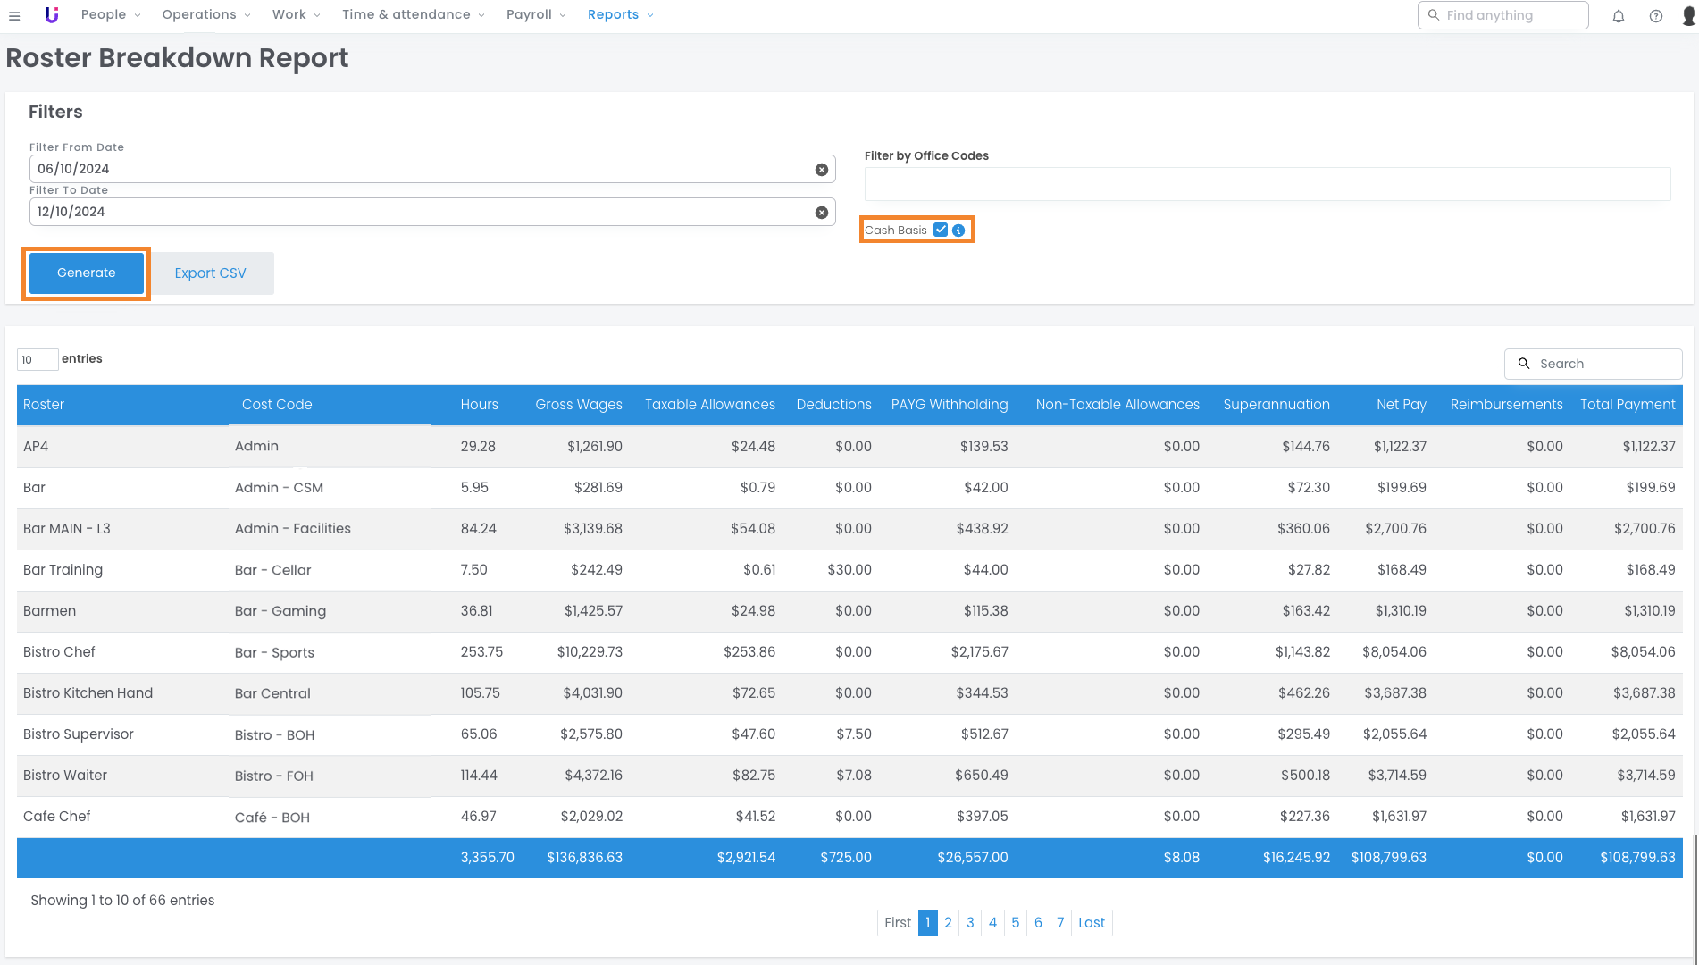Viewport: 1699px width, 965px height.
Task: Expand the Time & attendance menu
Action: coord(413,15)
